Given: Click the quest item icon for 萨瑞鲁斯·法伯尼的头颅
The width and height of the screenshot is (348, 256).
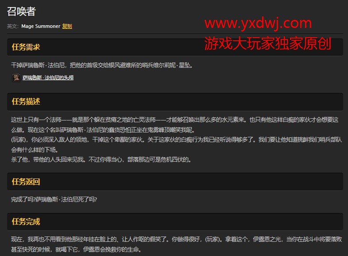Looking at the screenshot, I should click(x=16, y=78).
